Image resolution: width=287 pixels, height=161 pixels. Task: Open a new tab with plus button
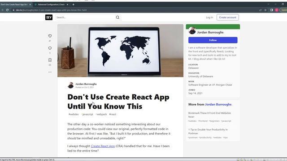pyautogui.click(x=74, y=4)
